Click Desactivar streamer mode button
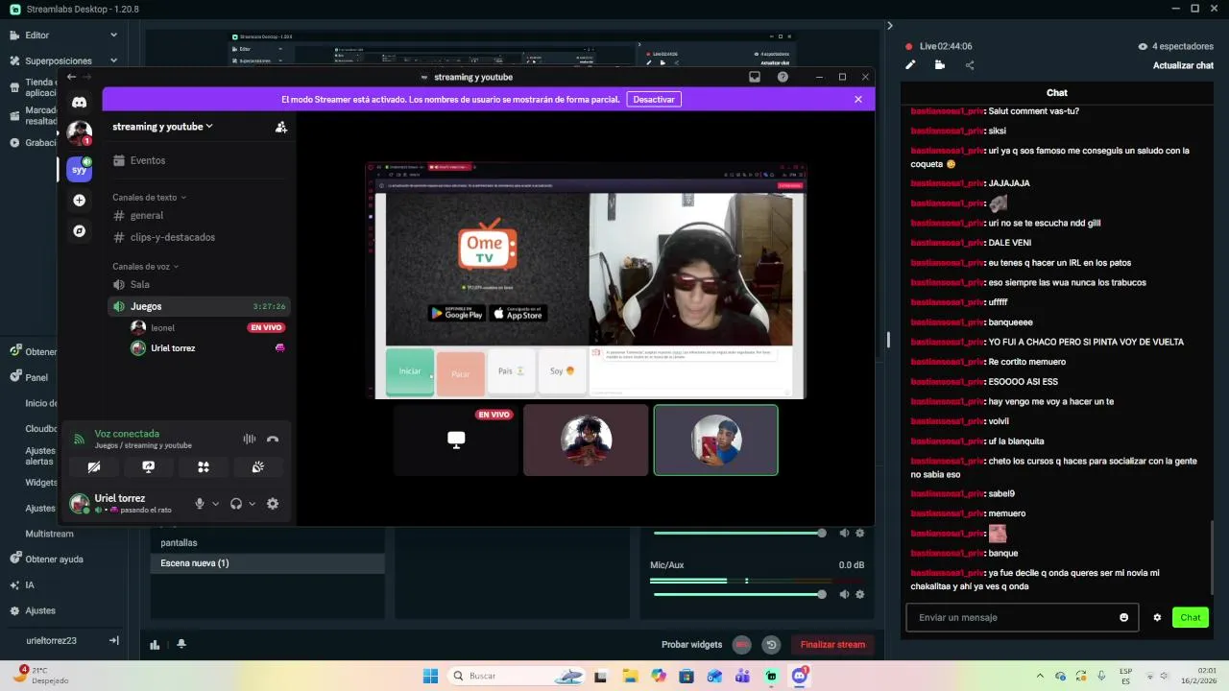This screenshot has height=691, width=1229. click(x=654, y=99)
